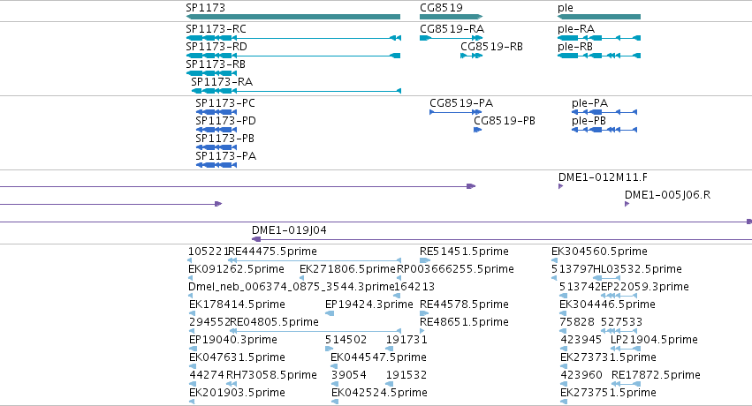Screen dimensions: 752x406
Task: Click the 423945 feature label
Action: tap(581, 340)
